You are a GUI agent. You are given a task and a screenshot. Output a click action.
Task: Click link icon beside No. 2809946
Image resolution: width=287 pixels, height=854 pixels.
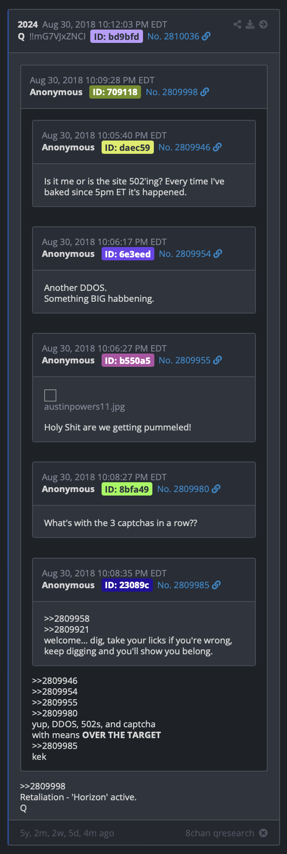click(217, 147)
